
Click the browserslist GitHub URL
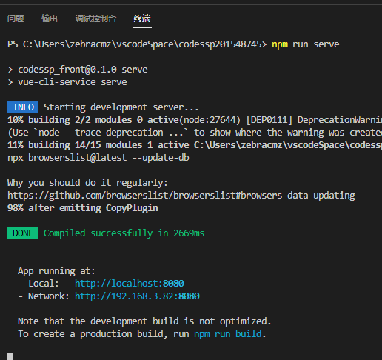181,196
